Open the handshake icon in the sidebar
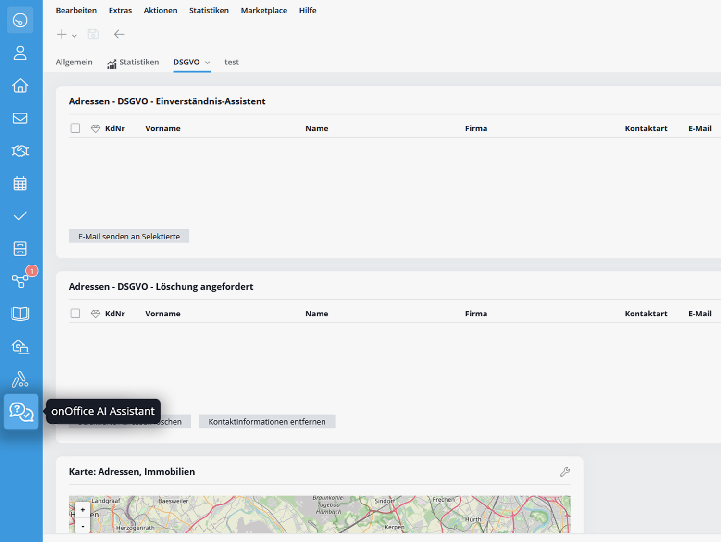Viewport: 721px width, 542px height. [x=20, y=151]
